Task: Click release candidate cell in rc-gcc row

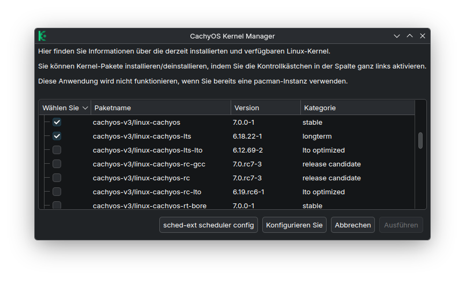Action: [x=331, y=164]
